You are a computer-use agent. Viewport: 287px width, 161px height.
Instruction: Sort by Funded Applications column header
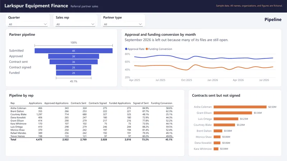point(120,103)
